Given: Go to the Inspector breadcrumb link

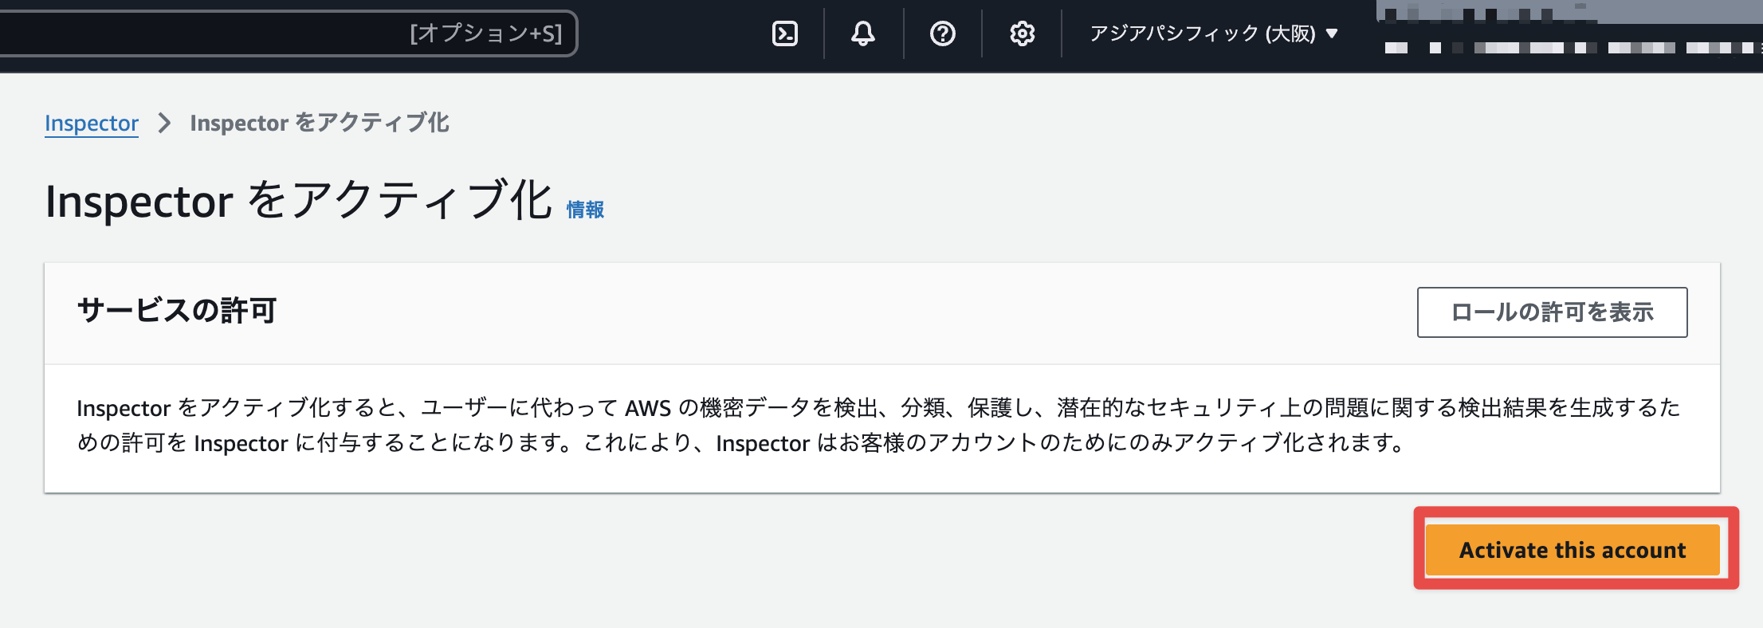Looking at the screenshot, I should [x=92, y=124].
